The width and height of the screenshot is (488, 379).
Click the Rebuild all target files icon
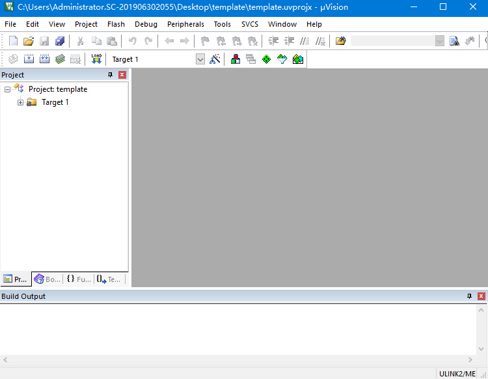(x=44, y=59)
